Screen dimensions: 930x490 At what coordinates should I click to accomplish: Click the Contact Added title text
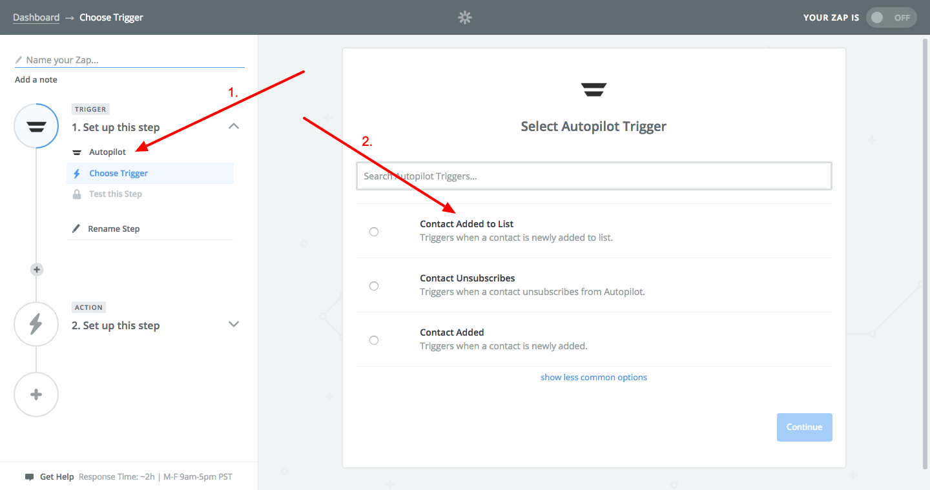point(452,332)
